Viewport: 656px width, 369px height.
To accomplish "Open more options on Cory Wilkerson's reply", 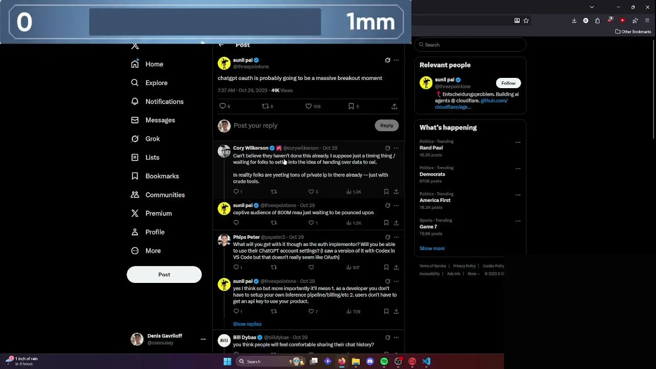I will pyautogui.click(x=396, y=148).
